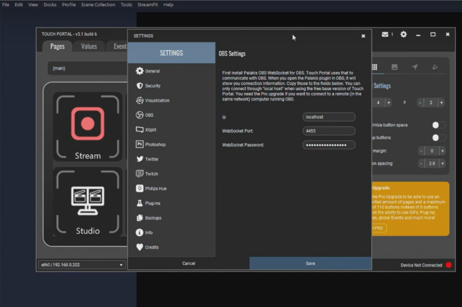Click the envelope notification icon near the gear
This screenshot has width=462, height=307.
coord(384,34)
